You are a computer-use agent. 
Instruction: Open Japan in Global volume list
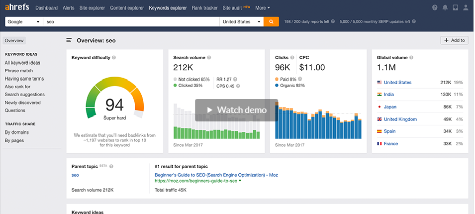390,107
